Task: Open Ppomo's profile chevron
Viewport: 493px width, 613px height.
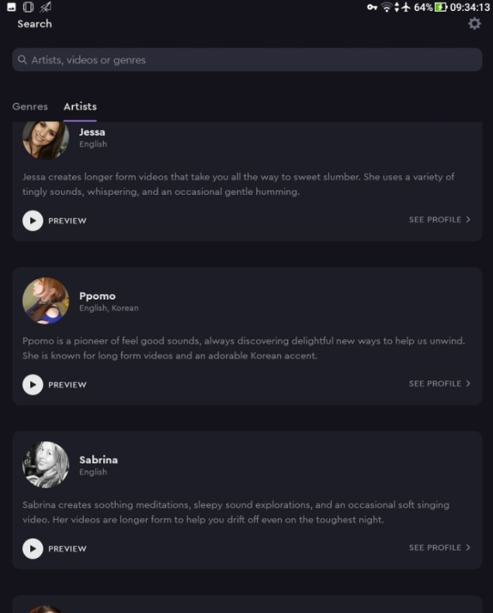Action: point(468,383)
